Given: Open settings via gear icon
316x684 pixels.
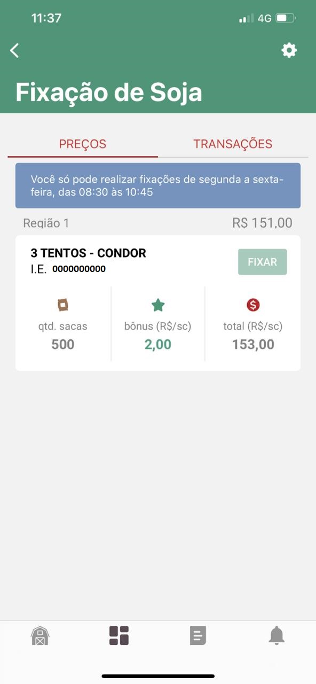Looking at the screenshot, I should [289, 50].
